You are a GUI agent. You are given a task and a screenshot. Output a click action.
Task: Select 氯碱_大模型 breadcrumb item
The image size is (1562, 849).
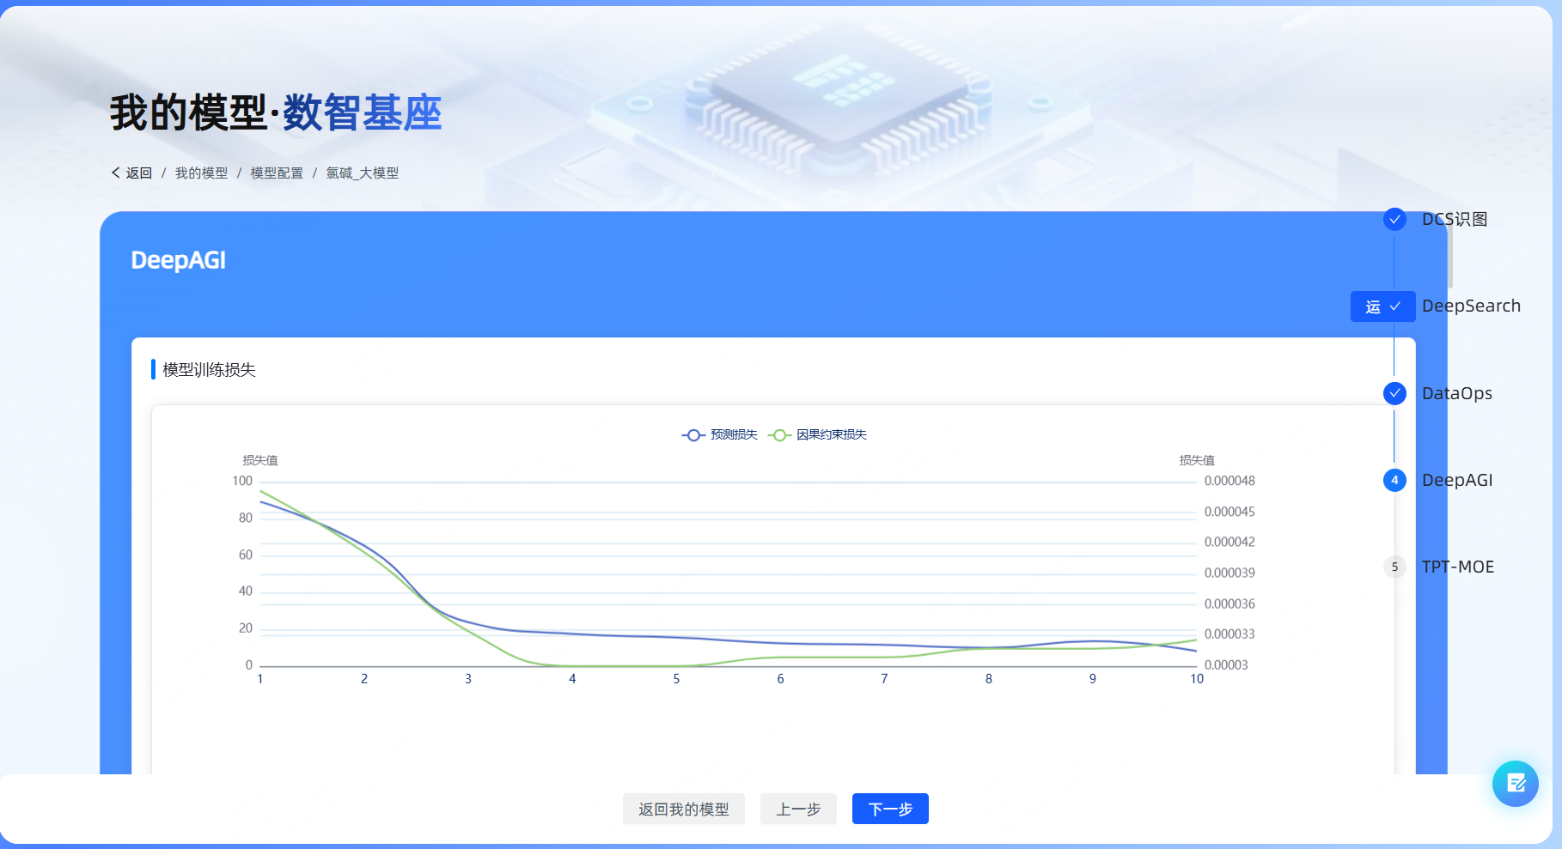pos(362,173)
